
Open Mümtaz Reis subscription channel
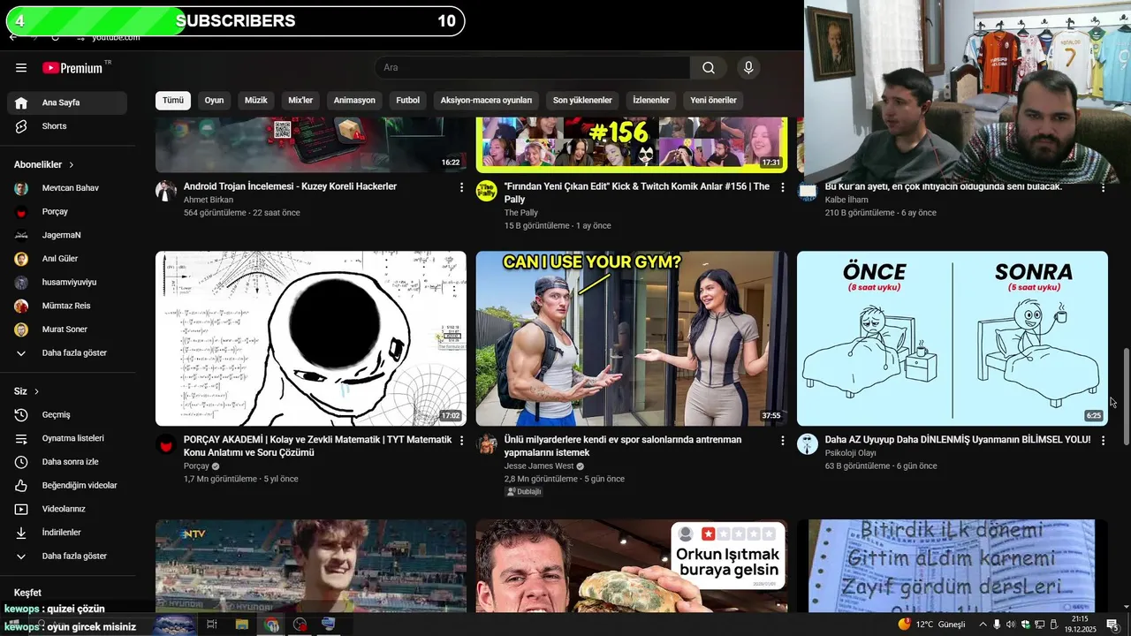pyautogui.click(x=67, y=306)
